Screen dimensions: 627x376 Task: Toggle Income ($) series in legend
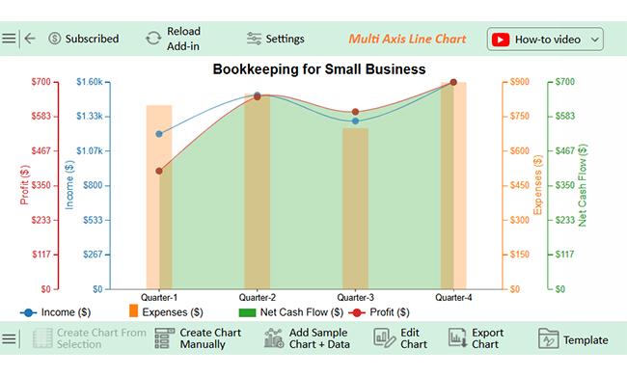click(x=56, y=312)
